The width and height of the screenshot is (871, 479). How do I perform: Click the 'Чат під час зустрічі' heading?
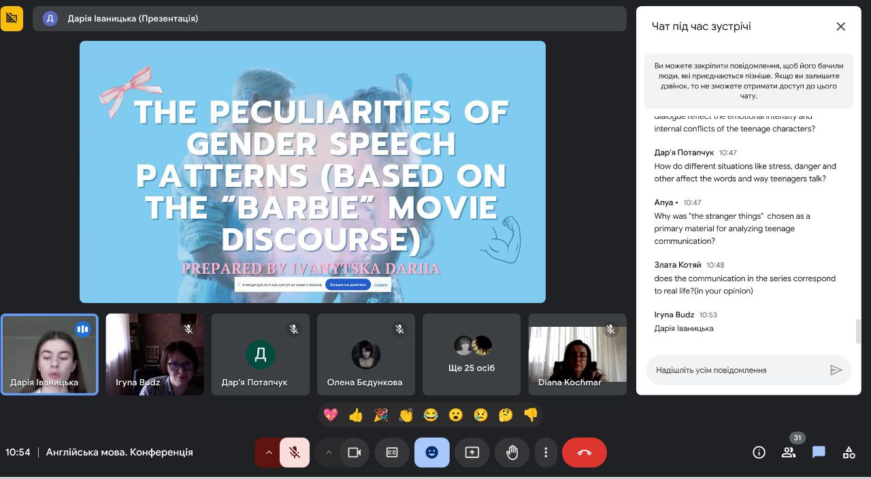point(702,26)
